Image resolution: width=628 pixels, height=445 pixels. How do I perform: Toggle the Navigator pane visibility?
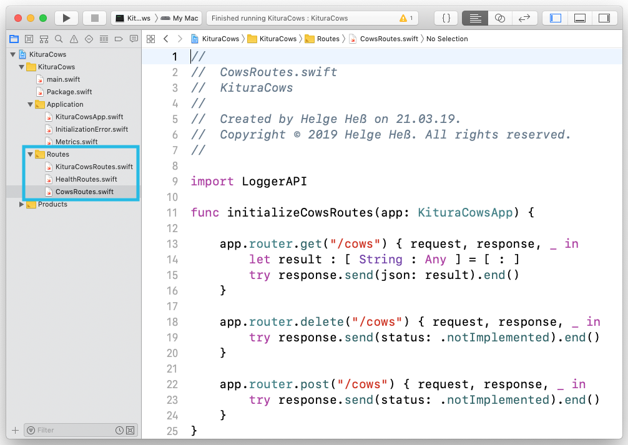(556, 18)
